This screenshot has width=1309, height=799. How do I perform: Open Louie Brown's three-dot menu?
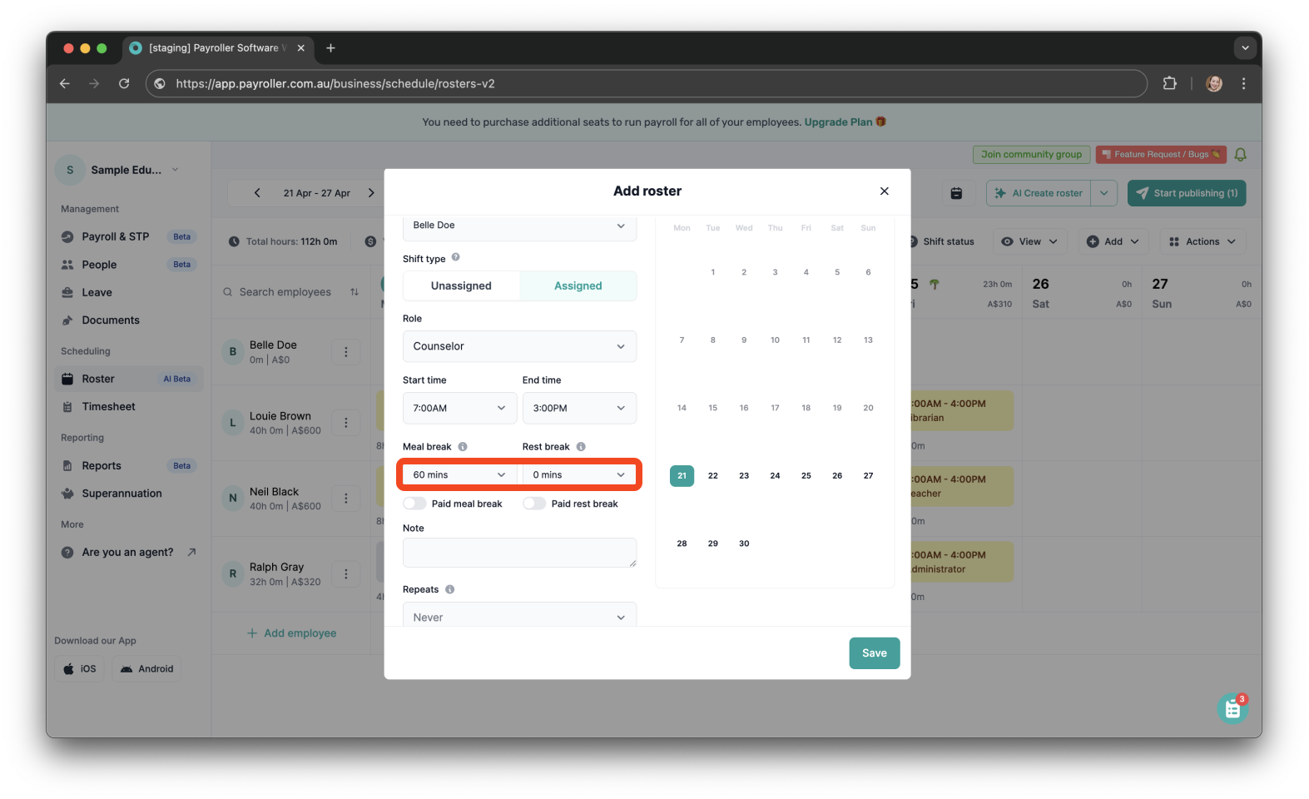pos(346,423)
